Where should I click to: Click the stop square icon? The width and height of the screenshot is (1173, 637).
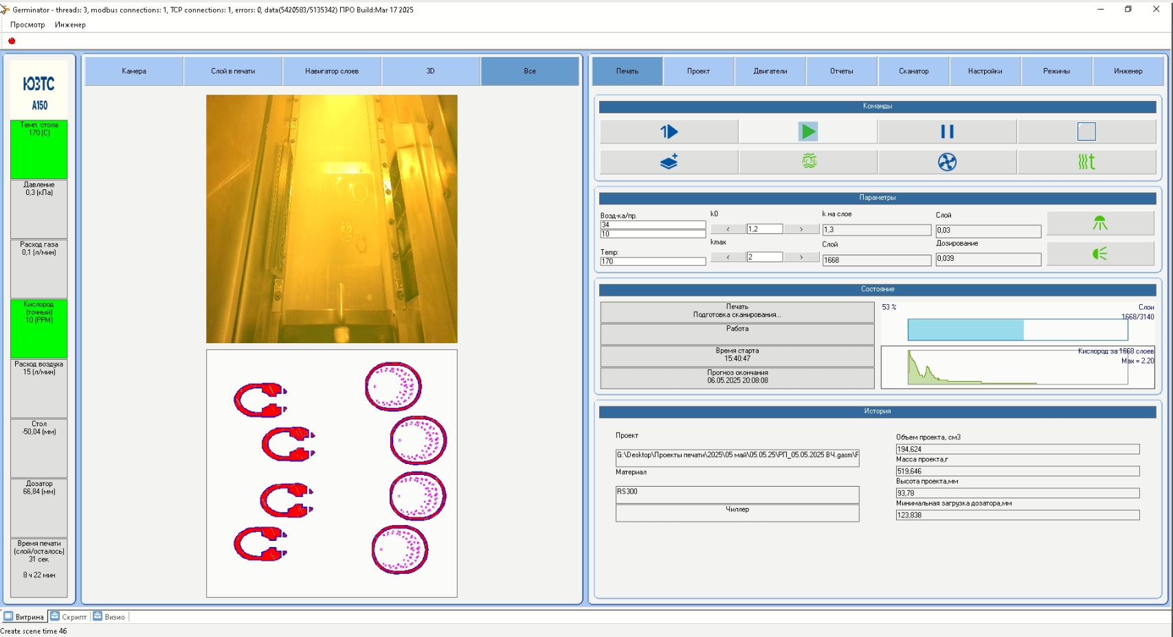tap(1086, 132)
